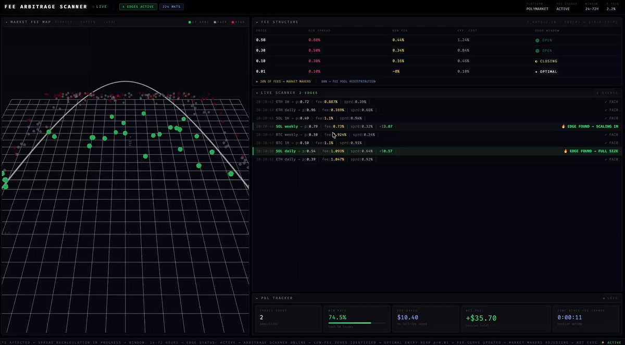This screenshot has width=625, height=345.
Task: Click the 224 MKTS badge
Action: 170,7
